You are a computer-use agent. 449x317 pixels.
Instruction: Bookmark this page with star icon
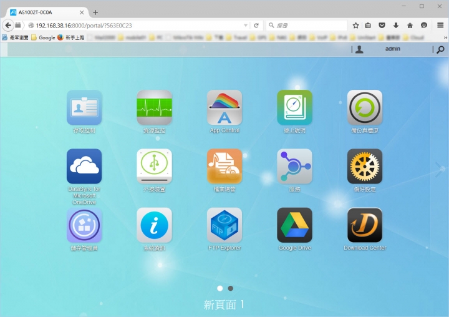coord(355,26)
